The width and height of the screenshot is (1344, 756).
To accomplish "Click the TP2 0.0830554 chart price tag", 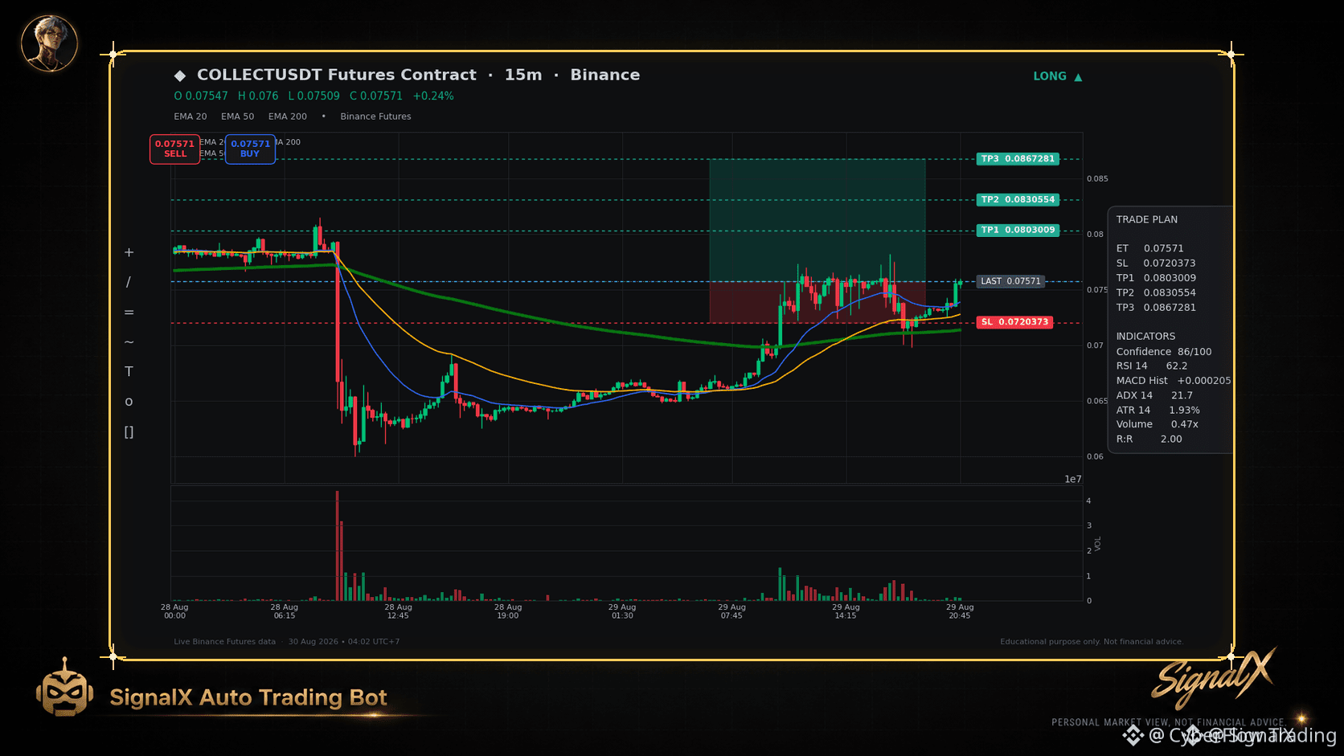I will [x=1018, y=199].
